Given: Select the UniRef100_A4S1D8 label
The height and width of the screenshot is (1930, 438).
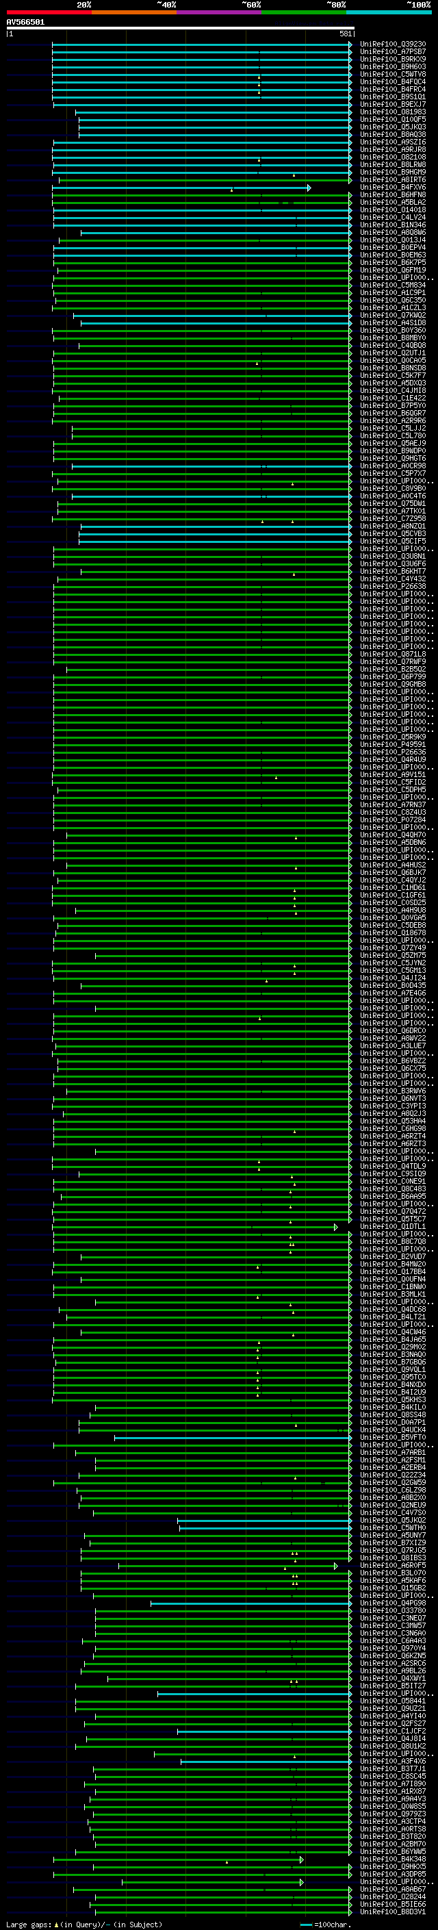Looking at the screenshot, I should tap(393, 323).
